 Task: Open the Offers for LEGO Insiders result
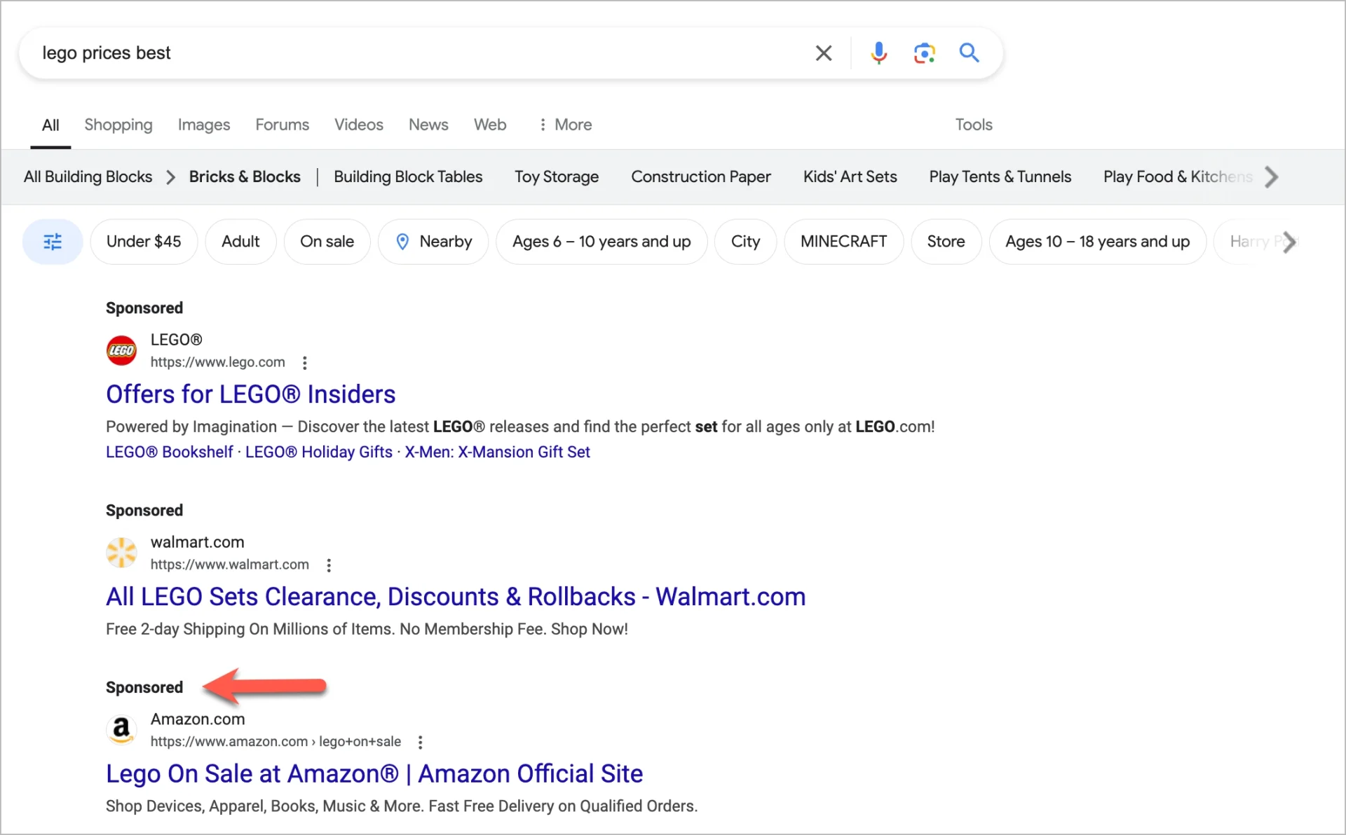click(250, 394)
